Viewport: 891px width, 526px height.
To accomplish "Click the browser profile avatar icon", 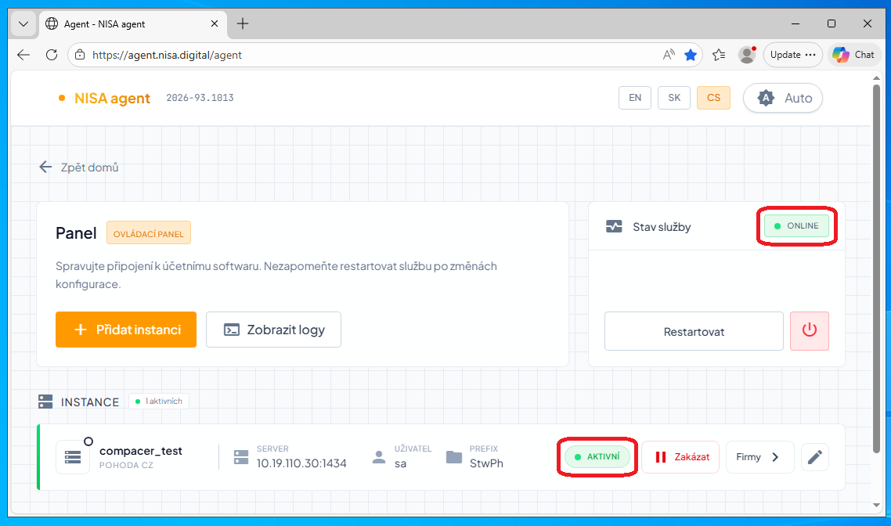I will click(x=746, y=55).
